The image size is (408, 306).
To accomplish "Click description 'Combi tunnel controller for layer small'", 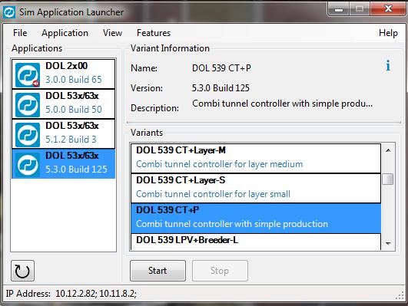I will tap(213, 194).
